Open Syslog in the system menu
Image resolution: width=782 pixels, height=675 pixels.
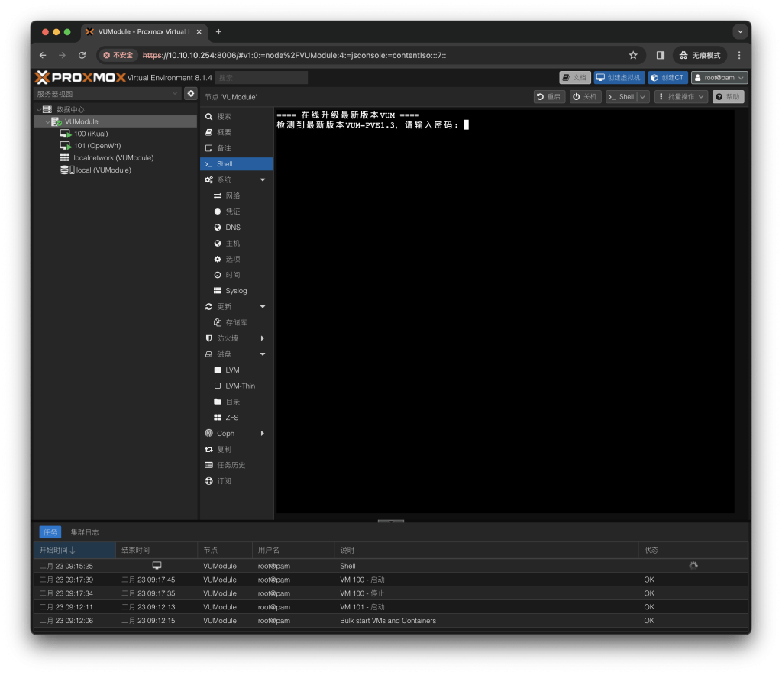click(x=235, y=291)
